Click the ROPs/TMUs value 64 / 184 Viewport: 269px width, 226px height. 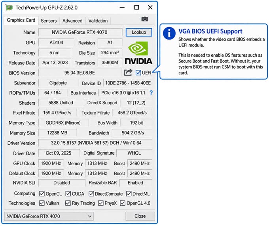click(53, 93)
